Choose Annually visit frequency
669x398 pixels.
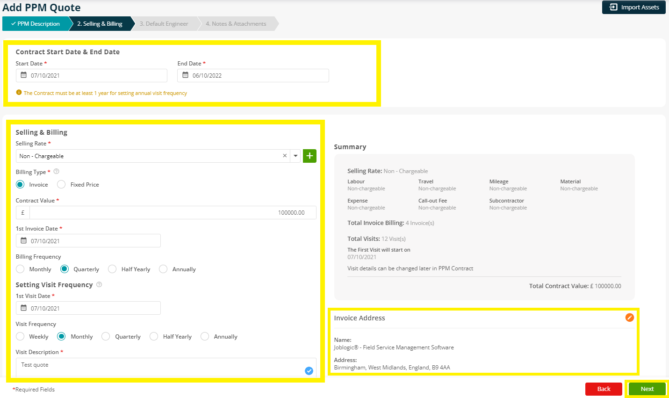pyautogui.click(x=205, y=336)
